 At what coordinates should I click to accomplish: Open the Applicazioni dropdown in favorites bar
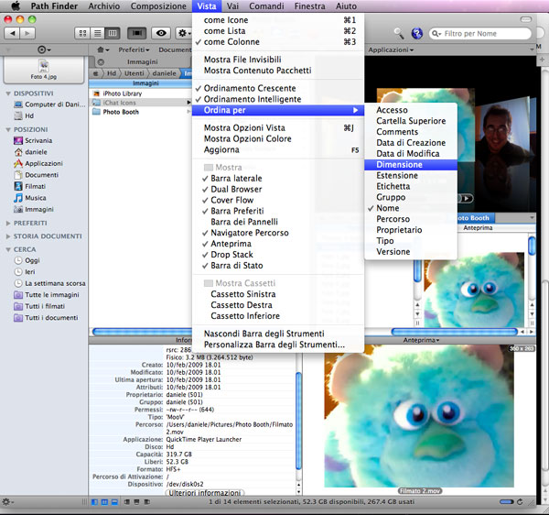tap(391, 49)
